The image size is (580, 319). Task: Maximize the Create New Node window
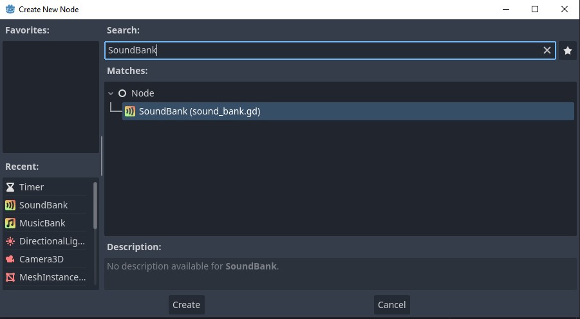[x=534, y=9]
